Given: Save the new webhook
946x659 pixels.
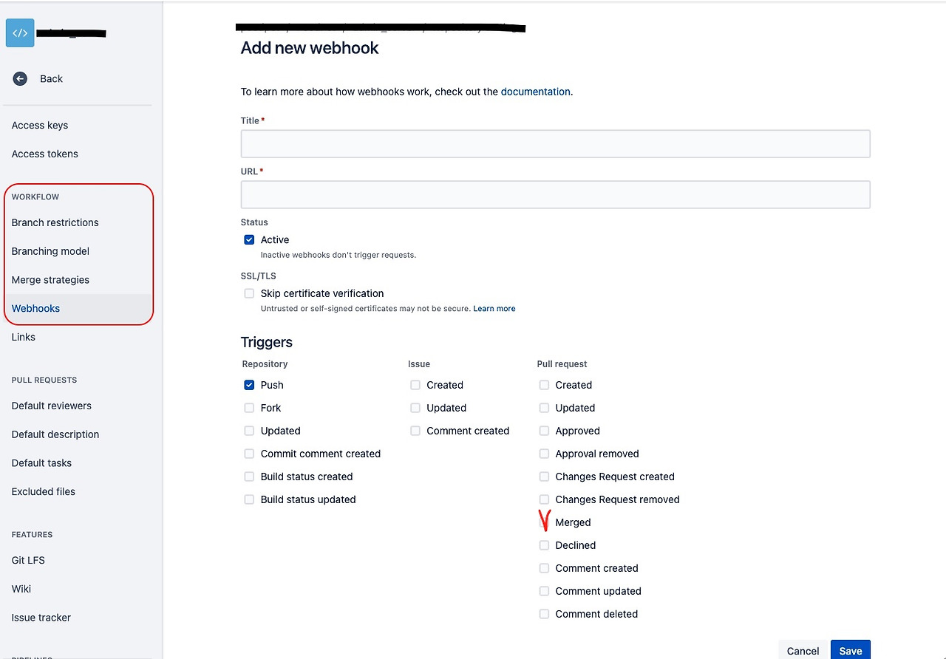Looking at the screenshot, I should 850,651.
